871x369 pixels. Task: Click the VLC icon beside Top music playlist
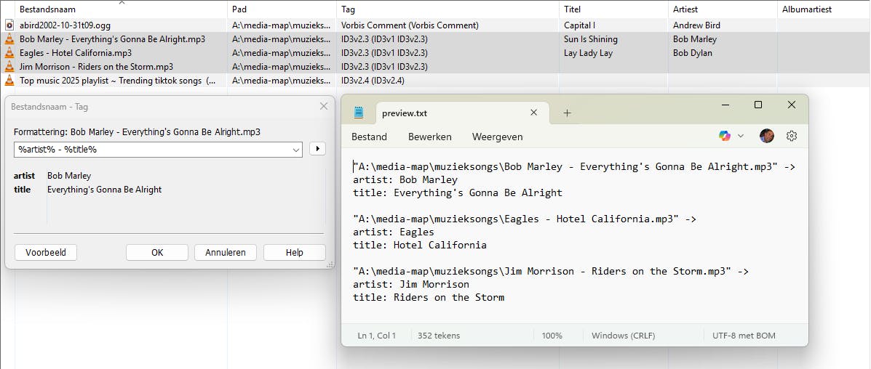click(x=9, y=81)
